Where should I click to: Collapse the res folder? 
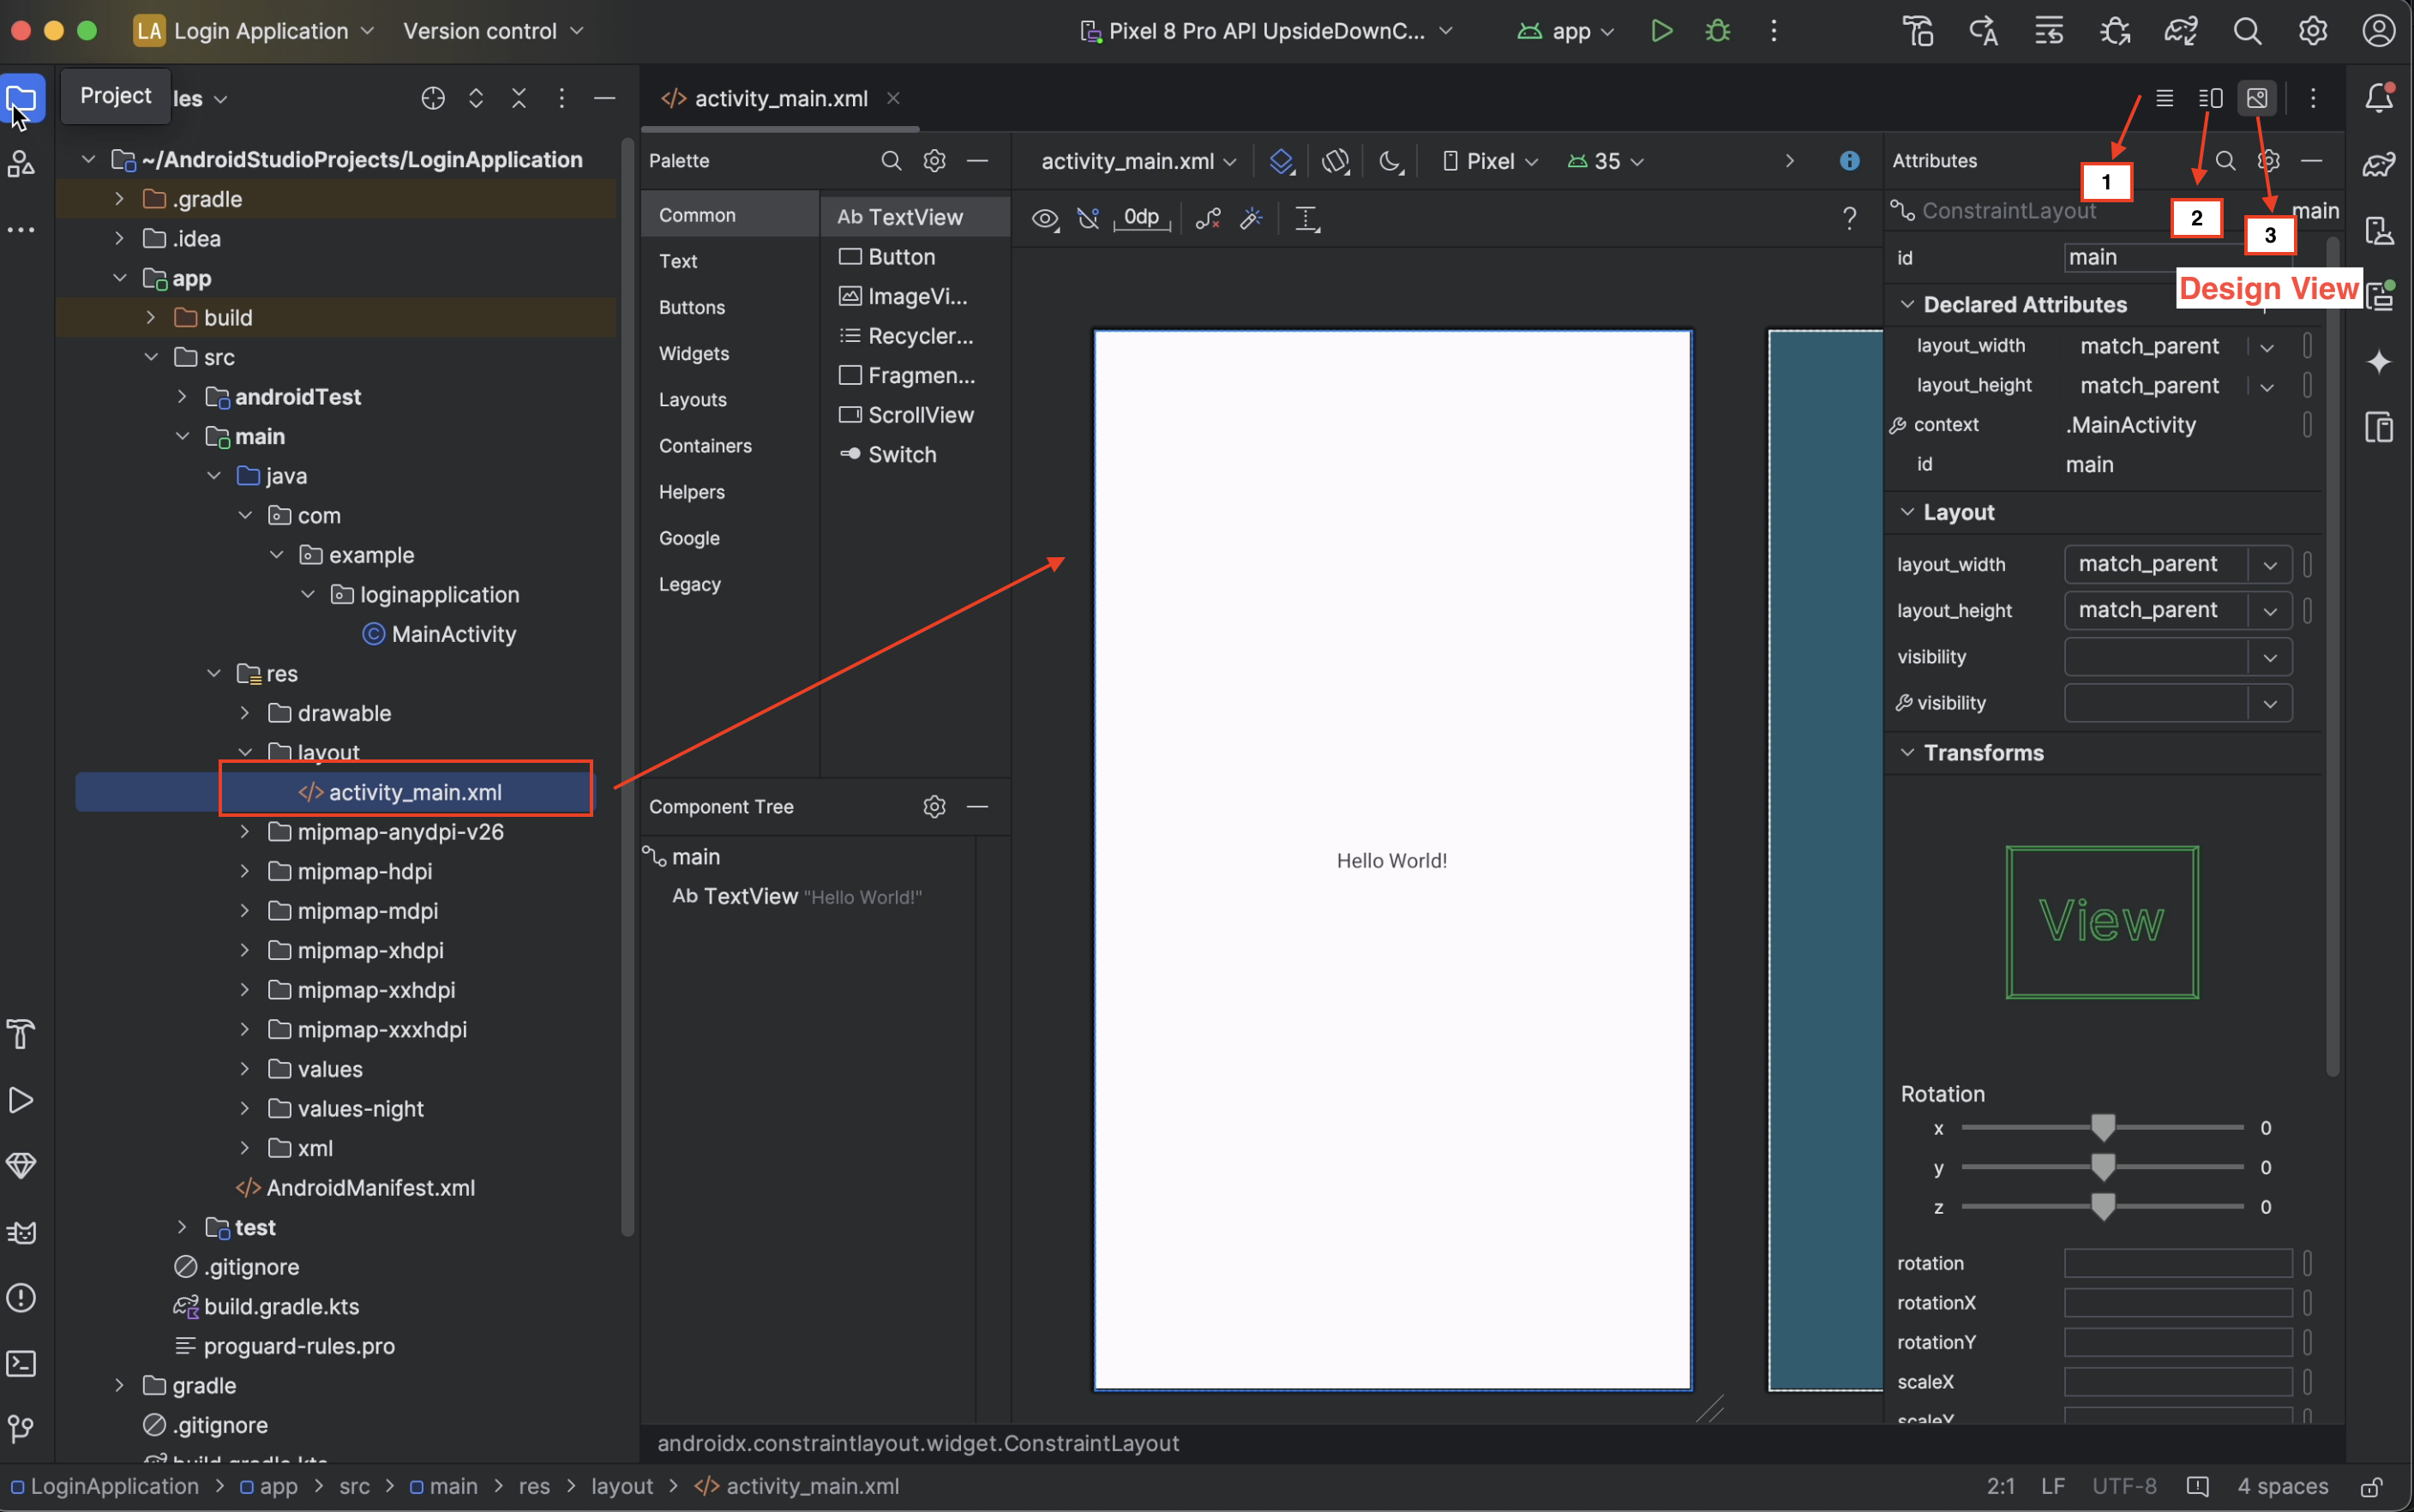click(214, 674)
